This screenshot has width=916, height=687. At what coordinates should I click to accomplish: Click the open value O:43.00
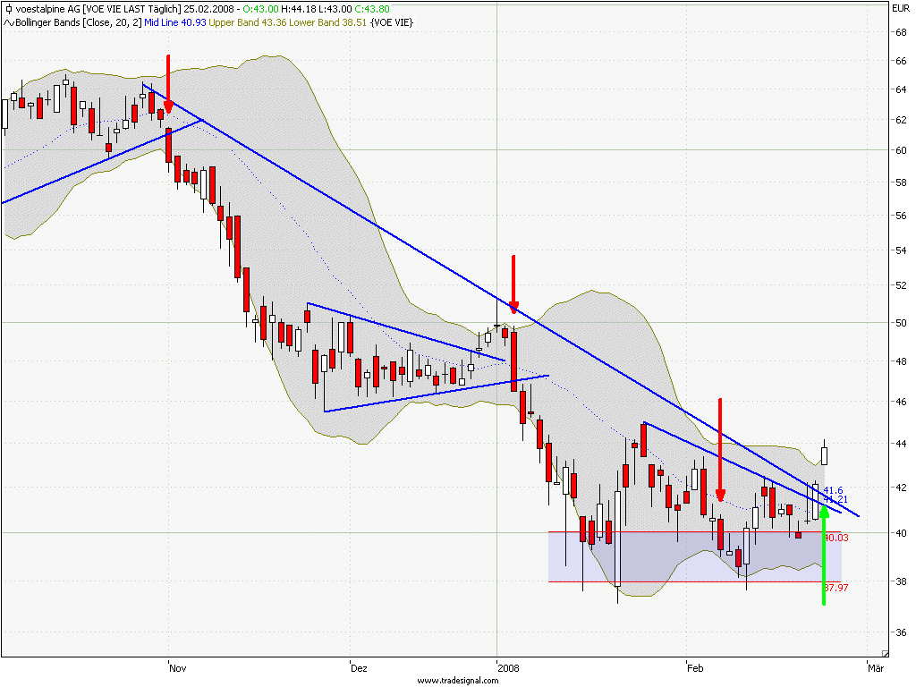260,9
